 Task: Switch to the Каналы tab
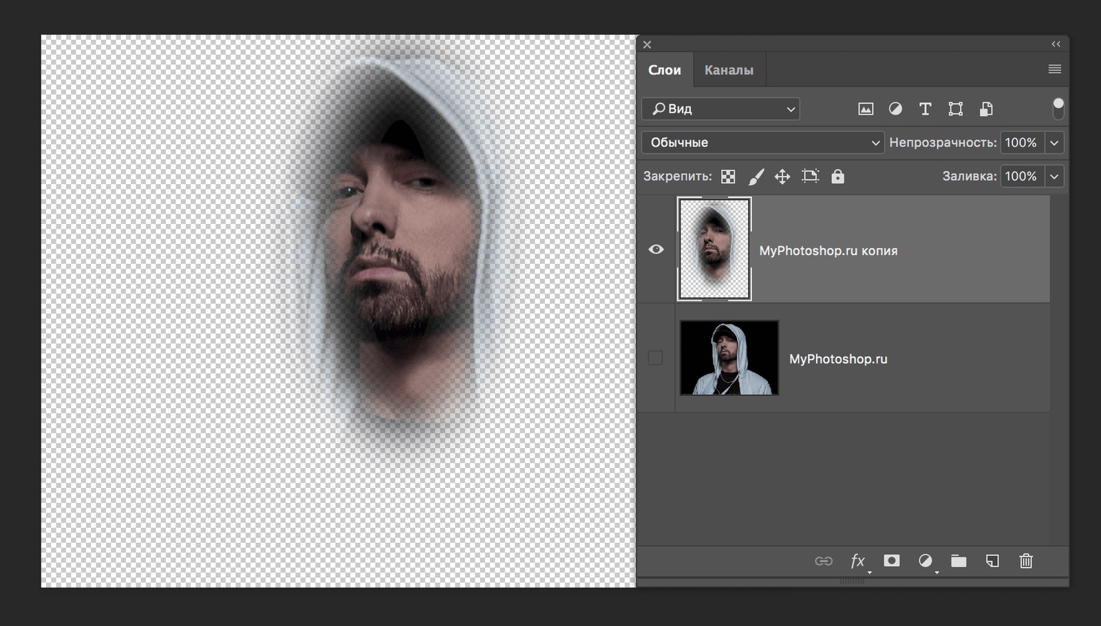(x=729, y=70)
